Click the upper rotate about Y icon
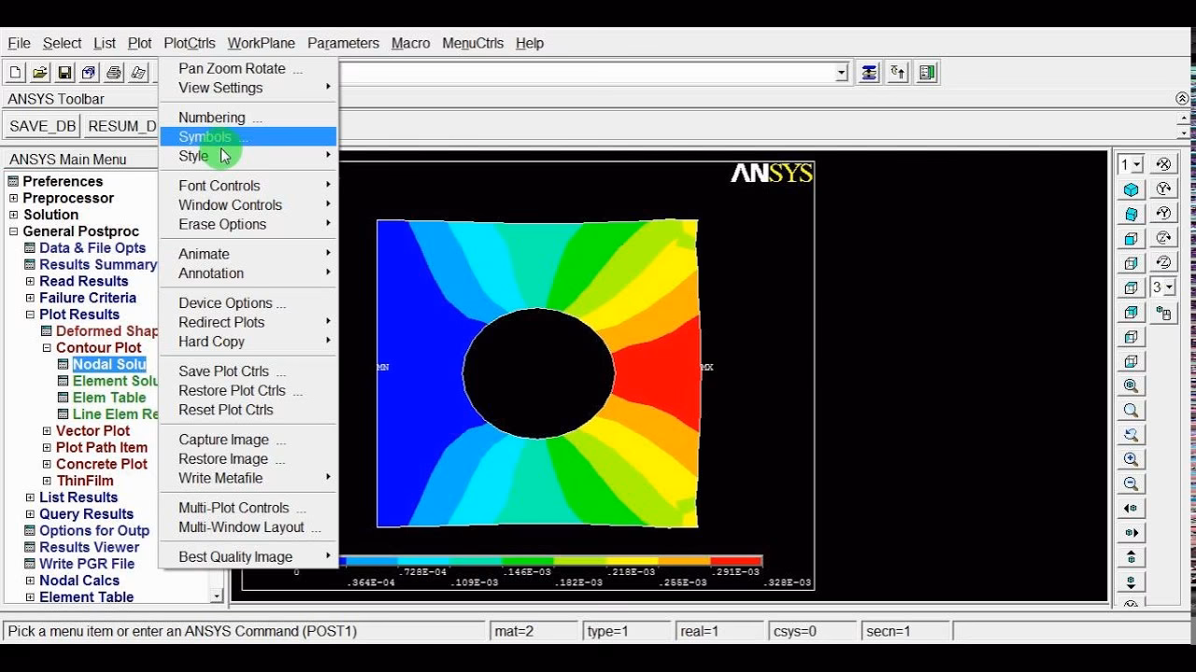The height and width of the screenshot is (672, 1196). pyautogui.click(x=1163, y=189)
